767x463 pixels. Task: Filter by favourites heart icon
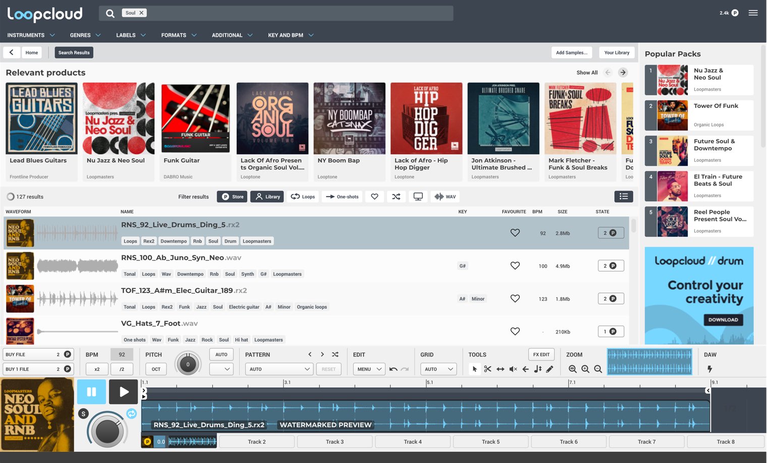tap(374, 197)
